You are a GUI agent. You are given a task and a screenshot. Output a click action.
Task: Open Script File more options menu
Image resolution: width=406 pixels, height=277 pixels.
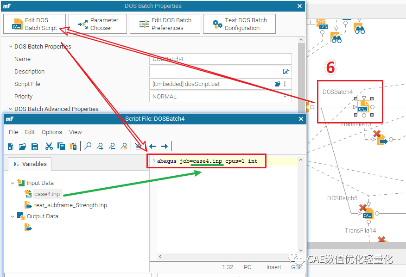[285, 84]
